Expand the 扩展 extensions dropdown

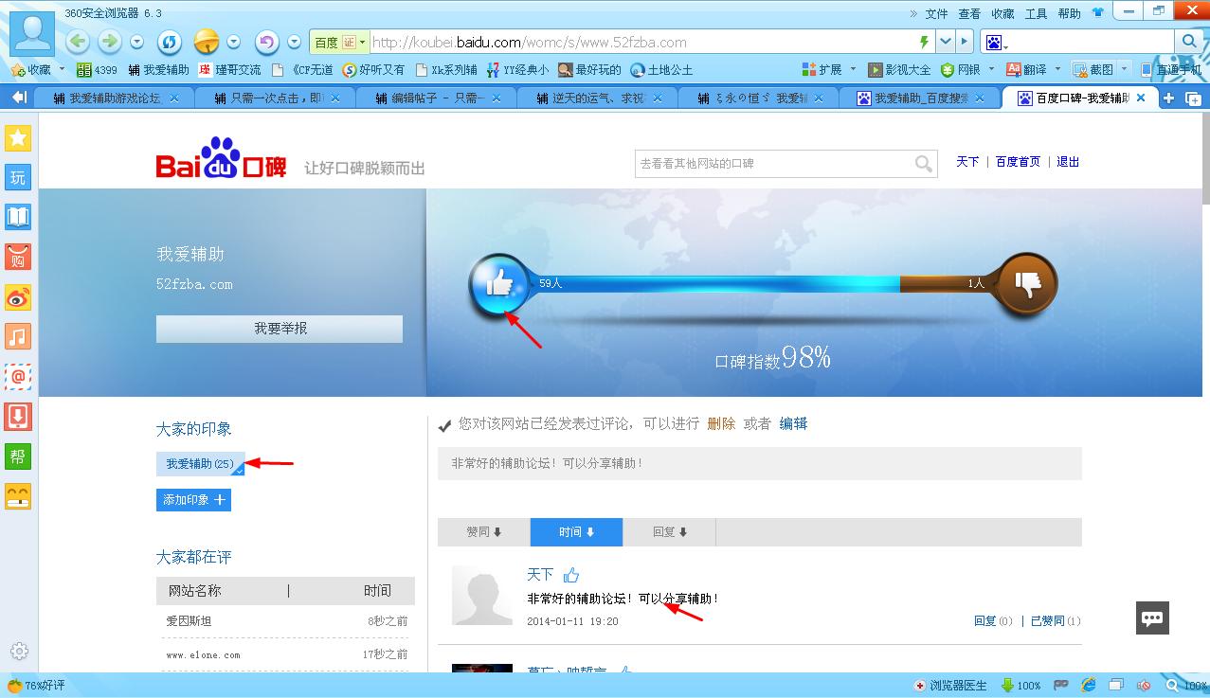click(853, 69)
